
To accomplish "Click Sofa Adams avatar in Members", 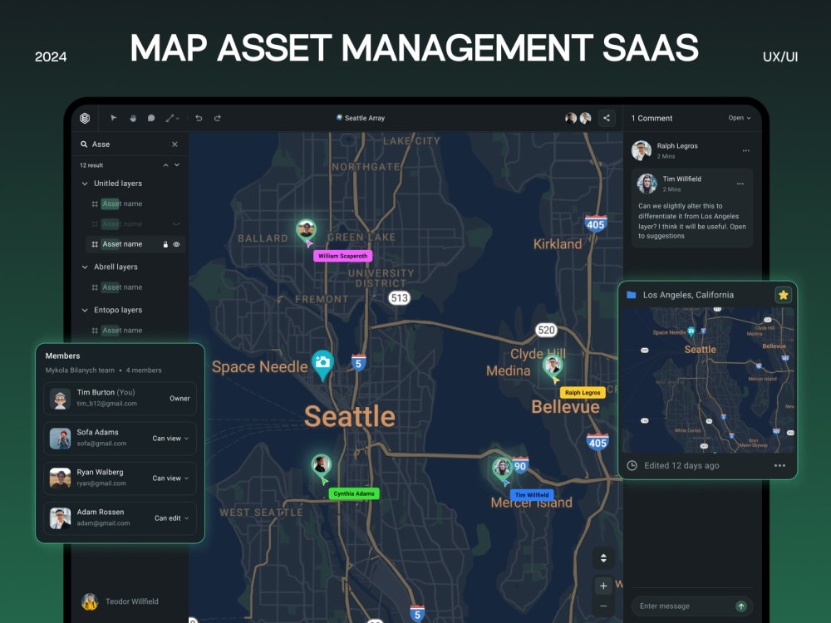I will (x=60, y=439).
